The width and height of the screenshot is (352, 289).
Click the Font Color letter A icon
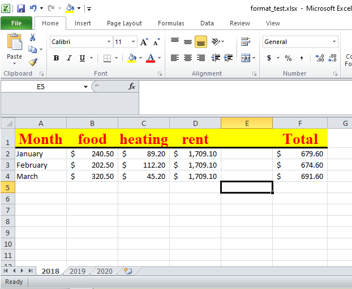pyautogui.click(x=151, y=58)
